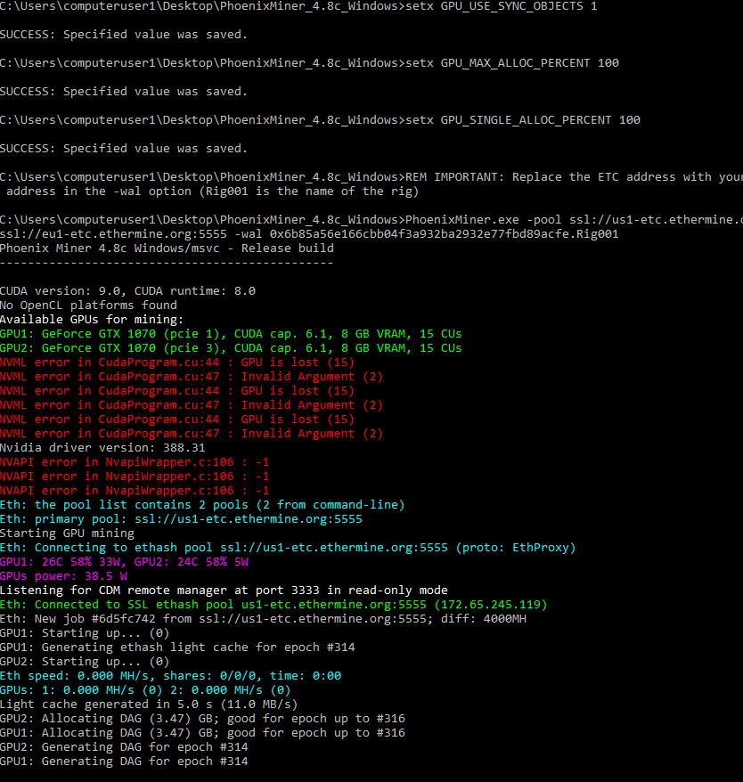Click the 'Eth: New job #6d5fc742' line

click(x=263, y=619)
